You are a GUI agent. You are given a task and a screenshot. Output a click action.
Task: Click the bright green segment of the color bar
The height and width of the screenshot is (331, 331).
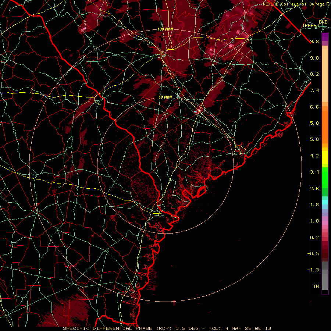[325, 177]
